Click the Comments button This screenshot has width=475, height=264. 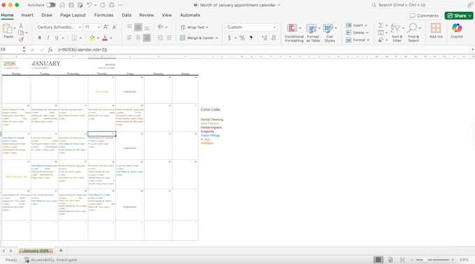coord(424,16)
